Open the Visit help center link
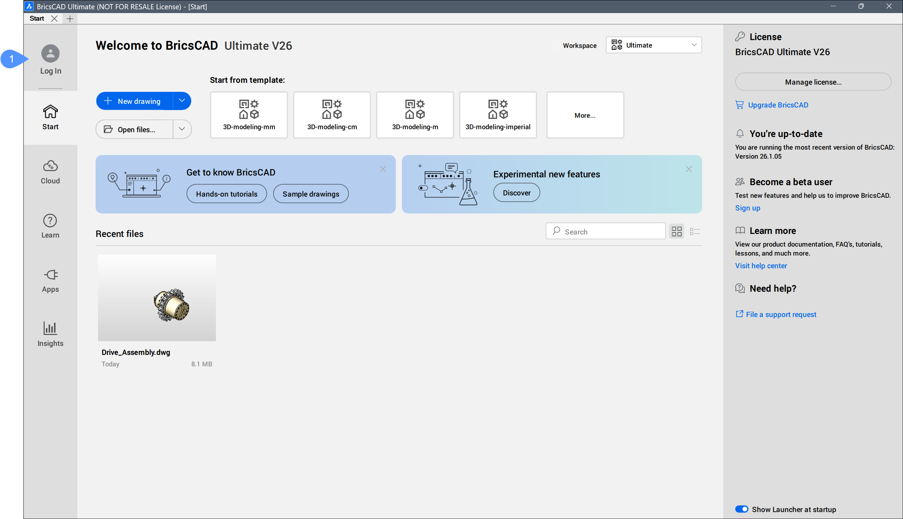Image resolution: width=903 pixels, height=519 pixels. click(761, 266)
